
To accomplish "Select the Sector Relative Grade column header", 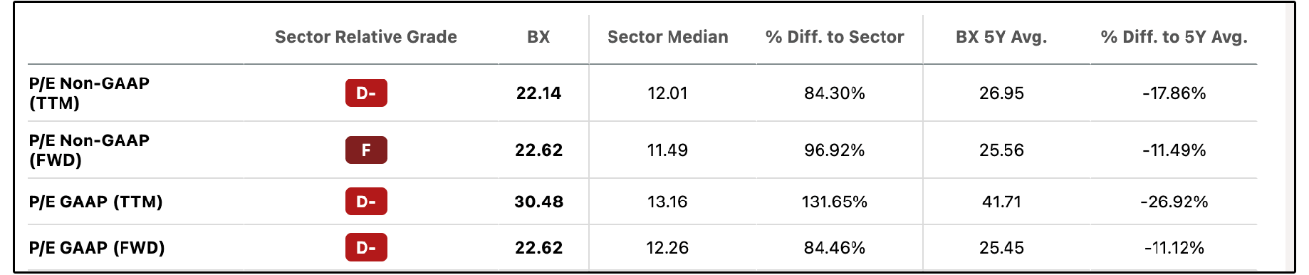I will click(x=366, y=37).
